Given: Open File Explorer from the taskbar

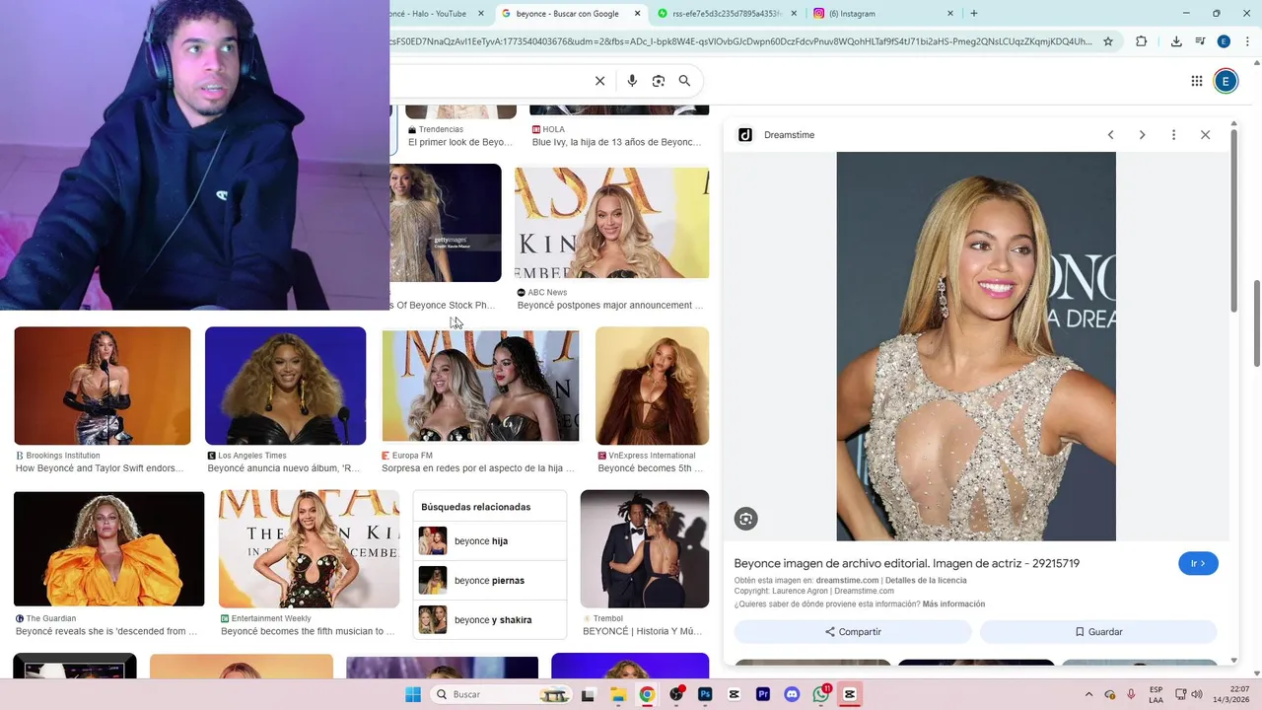Looking at the screenshot, I should 618,694.
